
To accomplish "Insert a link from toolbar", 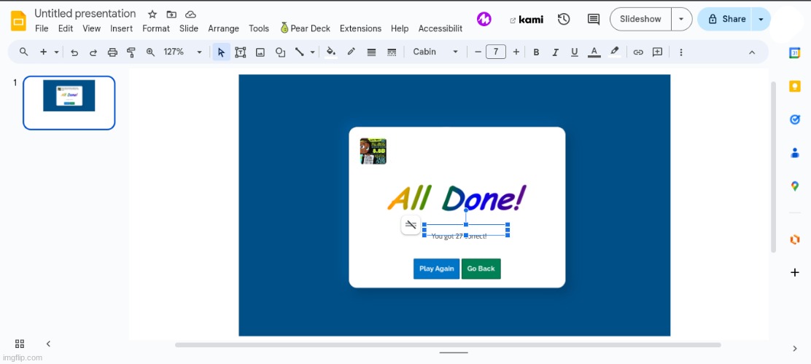I will tap(638, 52).
